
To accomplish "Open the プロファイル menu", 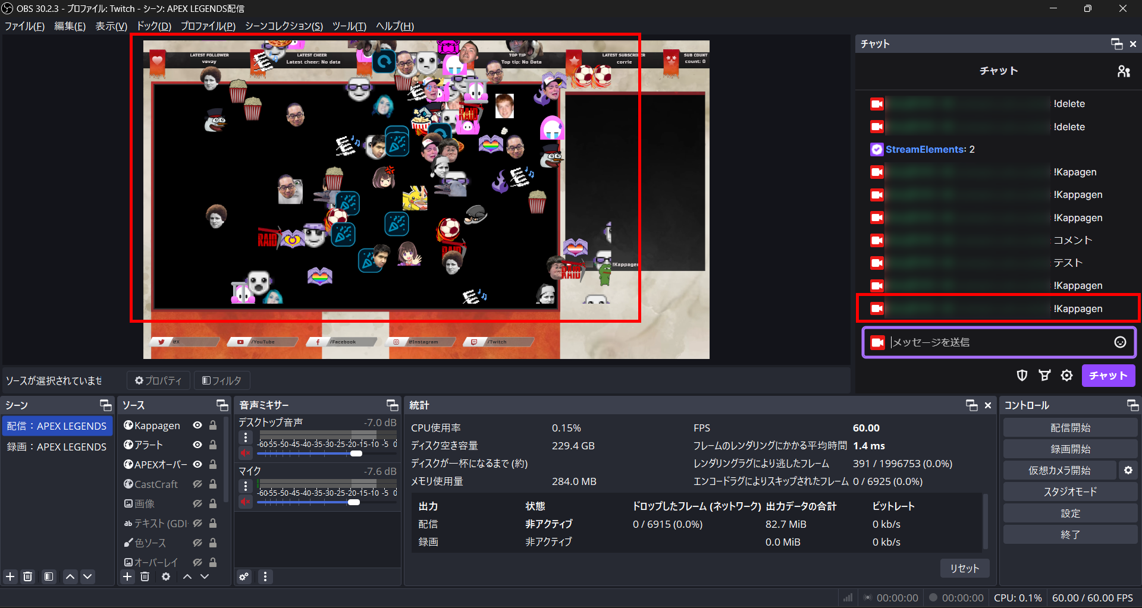I will pyautogui.click(x=208, y=26).
